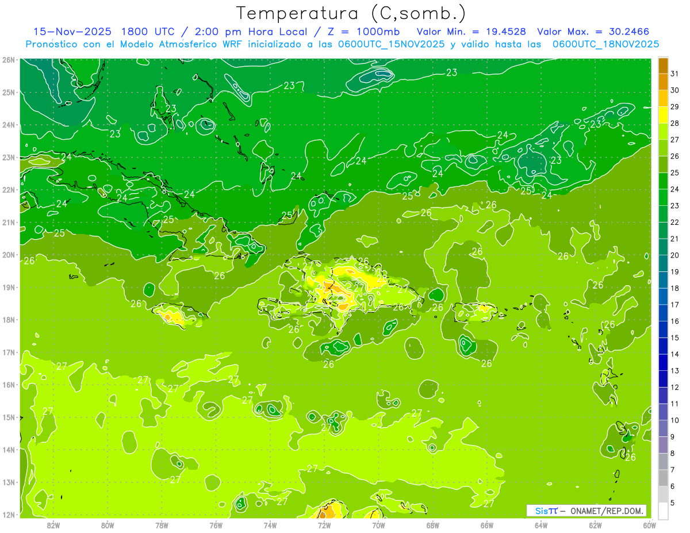Click the color scale value '20'
Screen dimensions: 690x533
pyautogui.click(x=674, y=255)
